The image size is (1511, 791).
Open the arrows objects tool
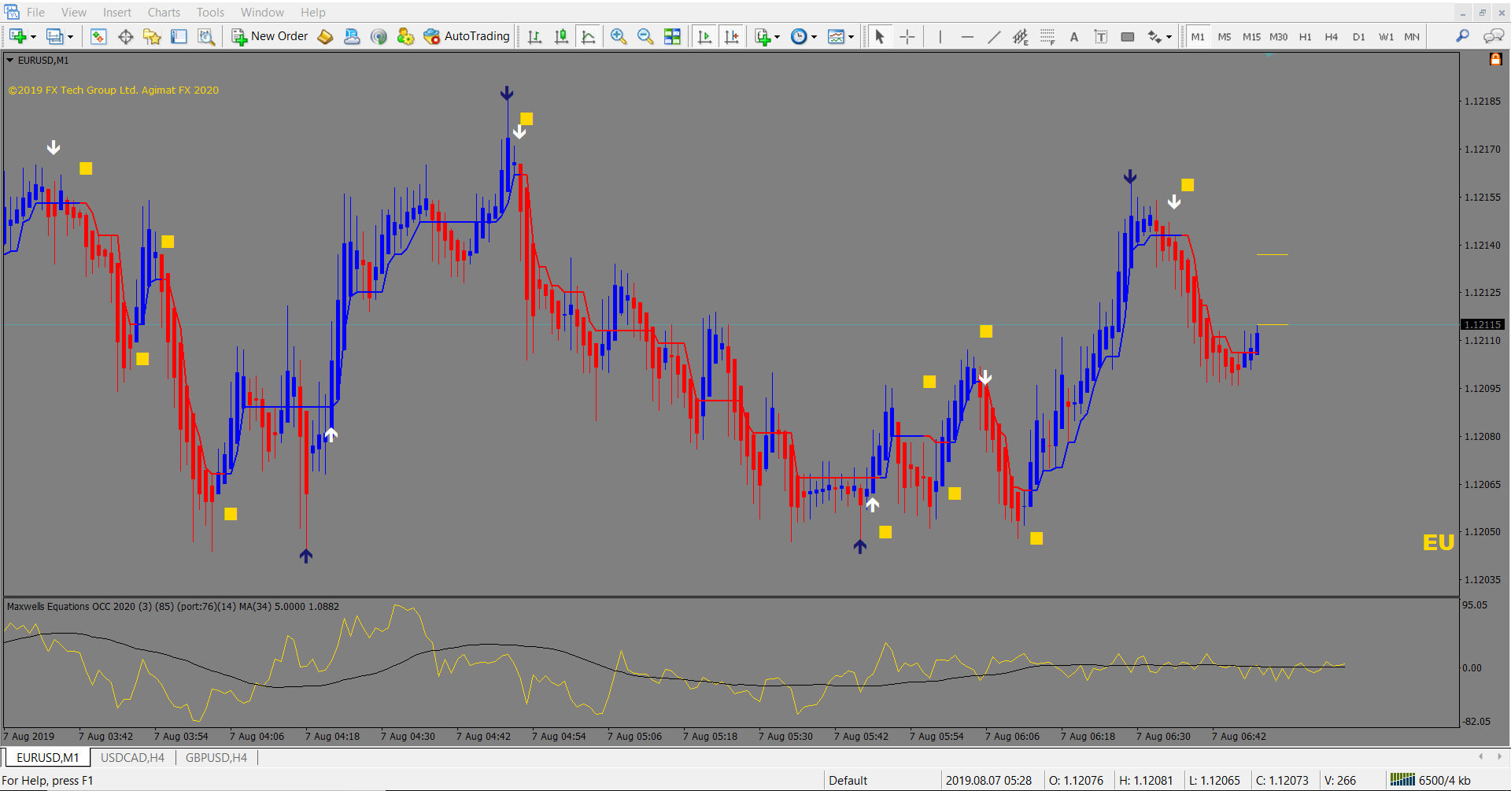click(1154, 36)
